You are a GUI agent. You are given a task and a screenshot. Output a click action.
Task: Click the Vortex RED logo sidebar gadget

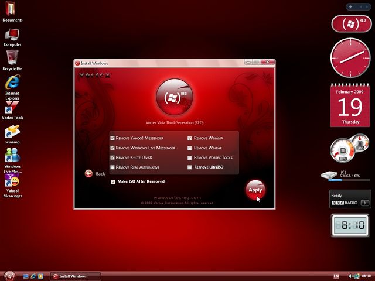pyautogui.click(x=352, y=23)
